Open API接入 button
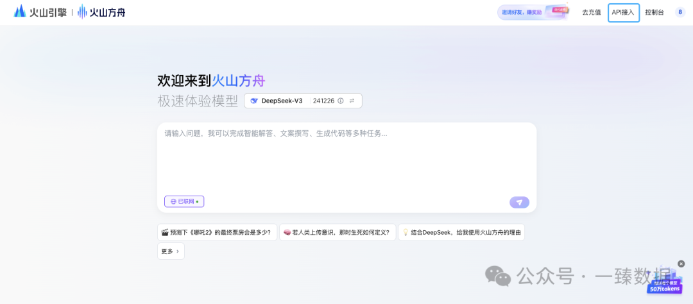 [x=623, y=12]
